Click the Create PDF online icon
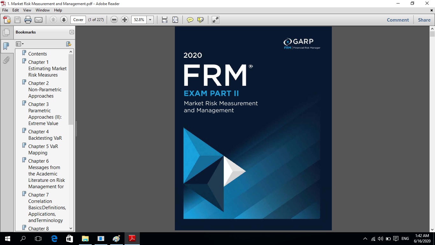The height and width of the screenshot is (245, 435). coord(7,20)
